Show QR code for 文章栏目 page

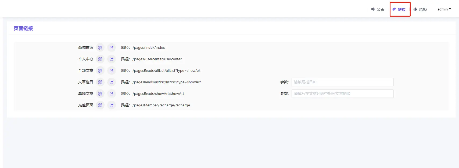[x=100, y=82]
